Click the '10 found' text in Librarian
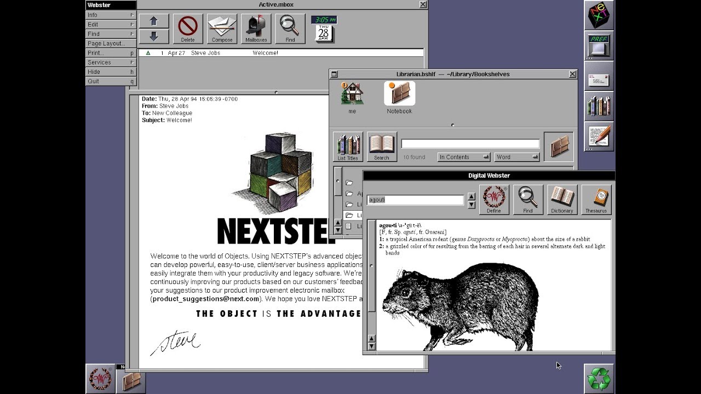 tap(414, 158)
